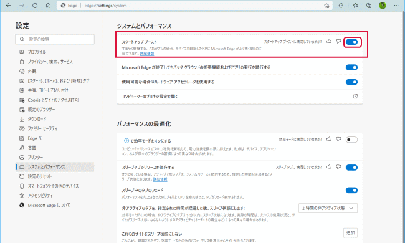Open proxy settings external link icon

355,97
